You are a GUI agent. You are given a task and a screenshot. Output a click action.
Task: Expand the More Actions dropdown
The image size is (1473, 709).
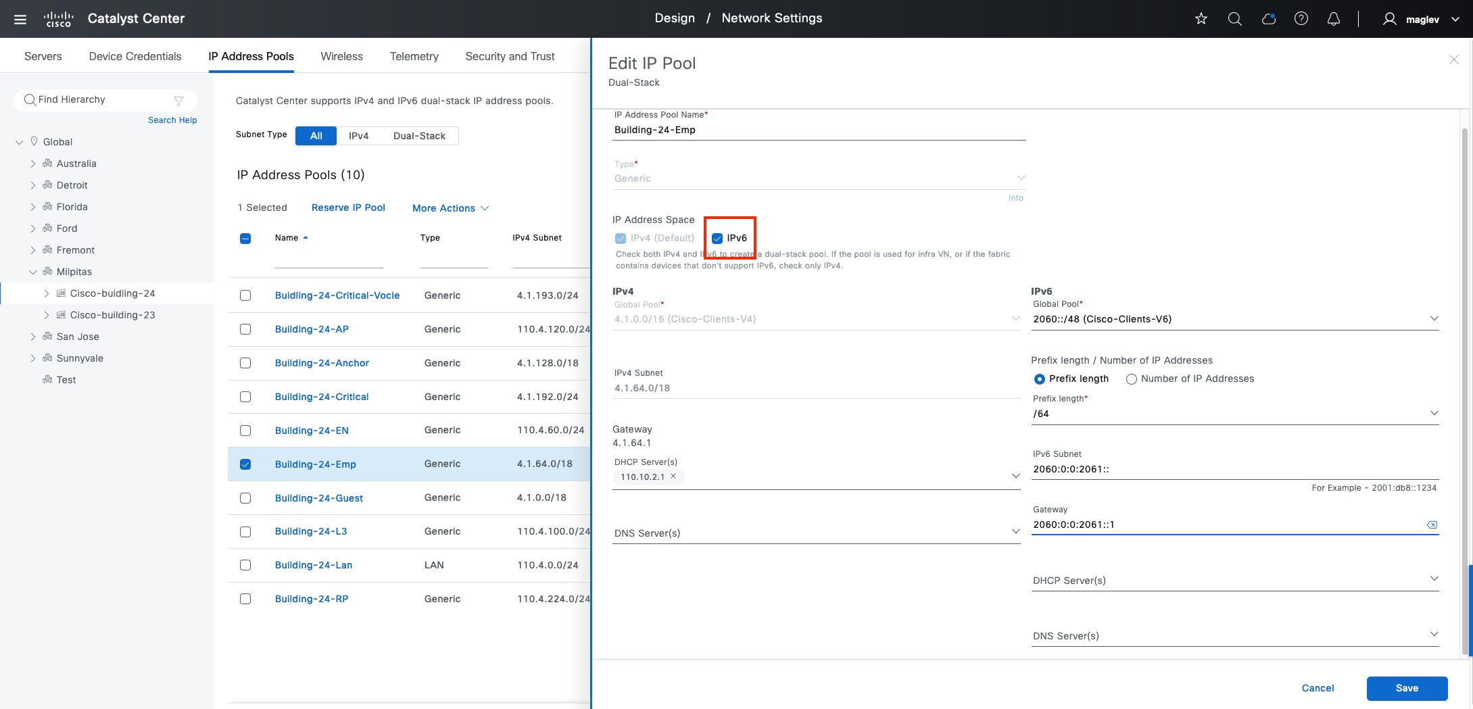pyautogui.click(x=450, y=208)
